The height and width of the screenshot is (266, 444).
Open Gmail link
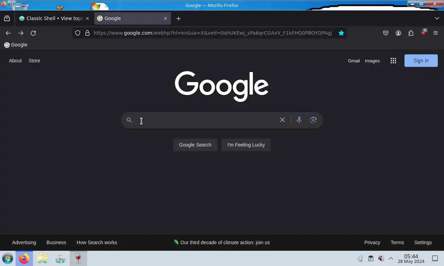coord(354,61)
